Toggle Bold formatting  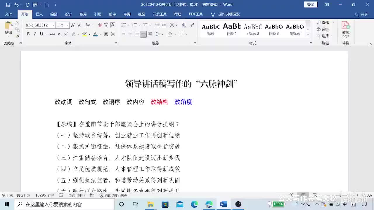(28, 34)
